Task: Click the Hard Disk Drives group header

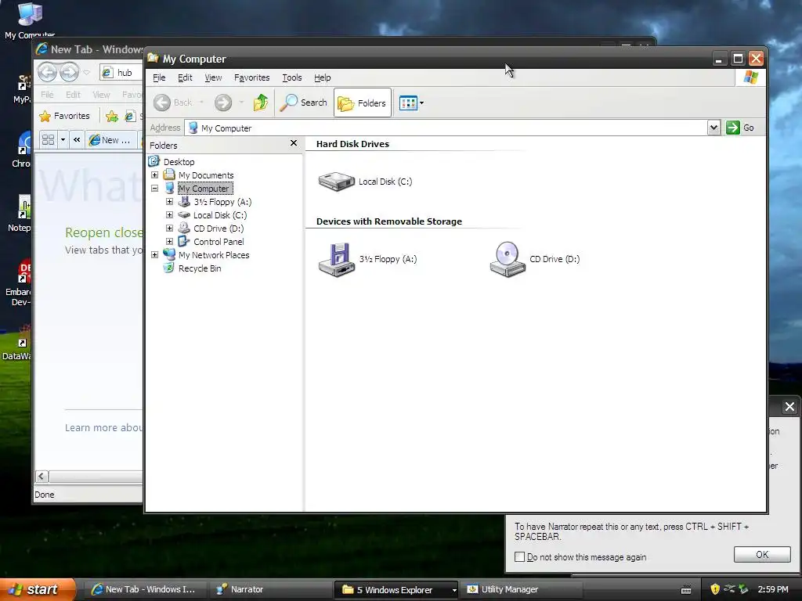Action: pos(352,144)
